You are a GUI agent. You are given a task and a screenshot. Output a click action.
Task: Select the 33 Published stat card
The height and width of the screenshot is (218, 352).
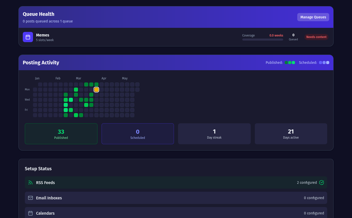point(61,134)
